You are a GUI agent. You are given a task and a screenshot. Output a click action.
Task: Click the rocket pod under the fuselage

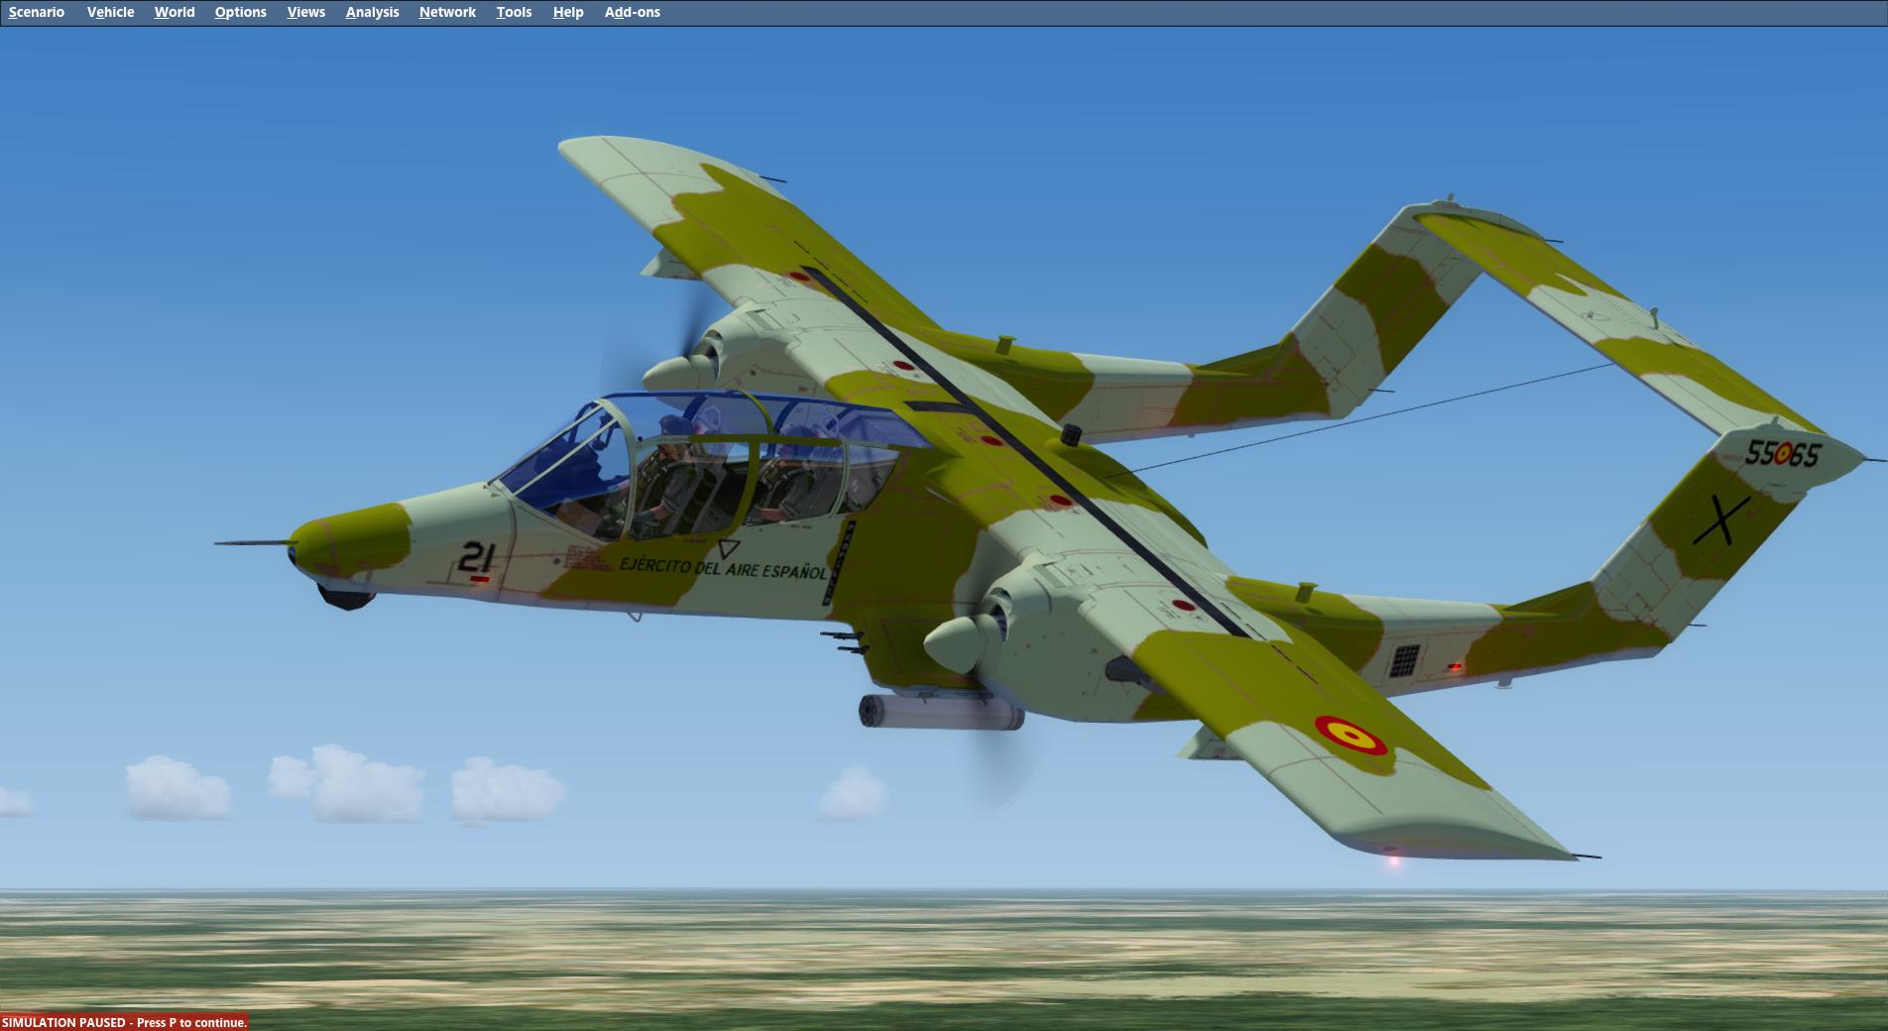pos(939,713)
